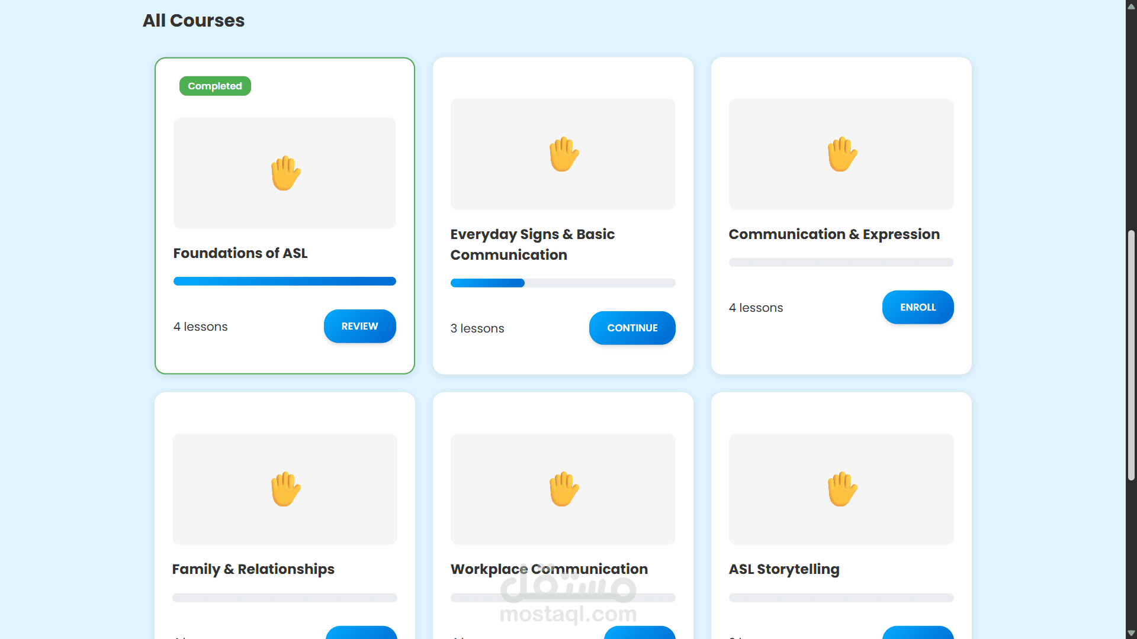The width and height of the screenshot is (1137, 639).
Task: Open the Family & Relationships course title
Action: tap(253, 569)
